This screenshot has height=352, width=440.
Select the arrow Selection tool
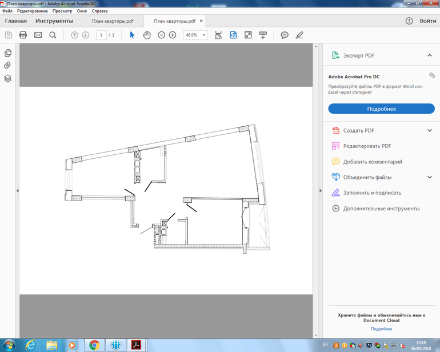pyautogui.click(x=132, y=35)
